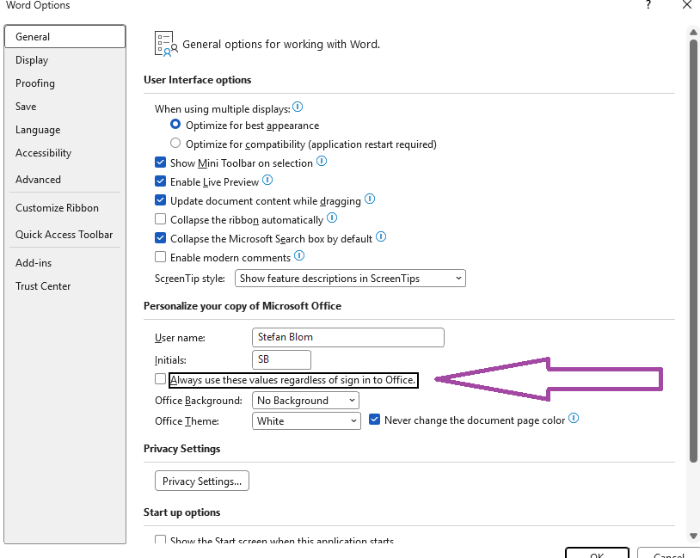The height and width of the screenshot is (558, 700).
Task: Open the Customize Ribbon category
Action: (x=65, y=208)
